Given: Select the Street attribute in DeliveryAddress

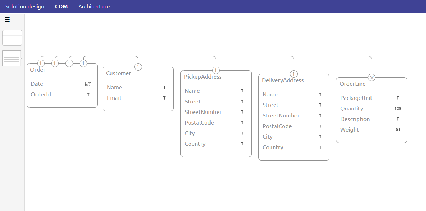Looking at the screenshot, I should click(x=270, y=105).
